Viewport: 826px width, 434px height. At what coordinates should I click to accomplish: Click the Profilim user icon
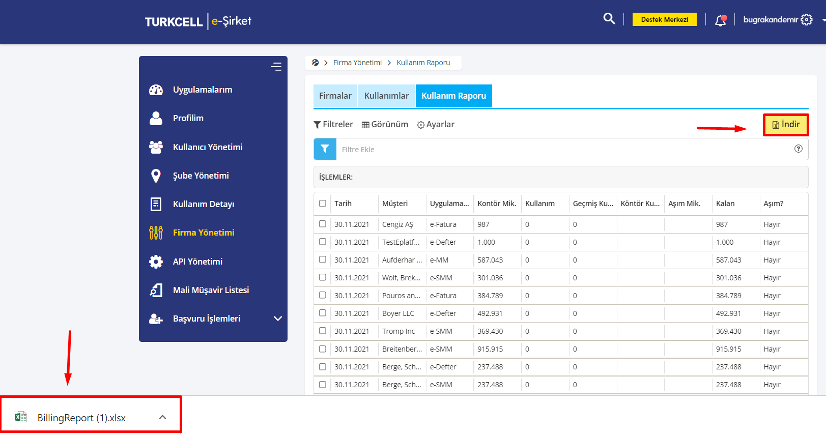point(156,118)
